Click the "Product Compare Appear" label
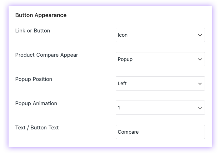Image resolution: width=220 pixels, height=154 pixels. [46, 55]
